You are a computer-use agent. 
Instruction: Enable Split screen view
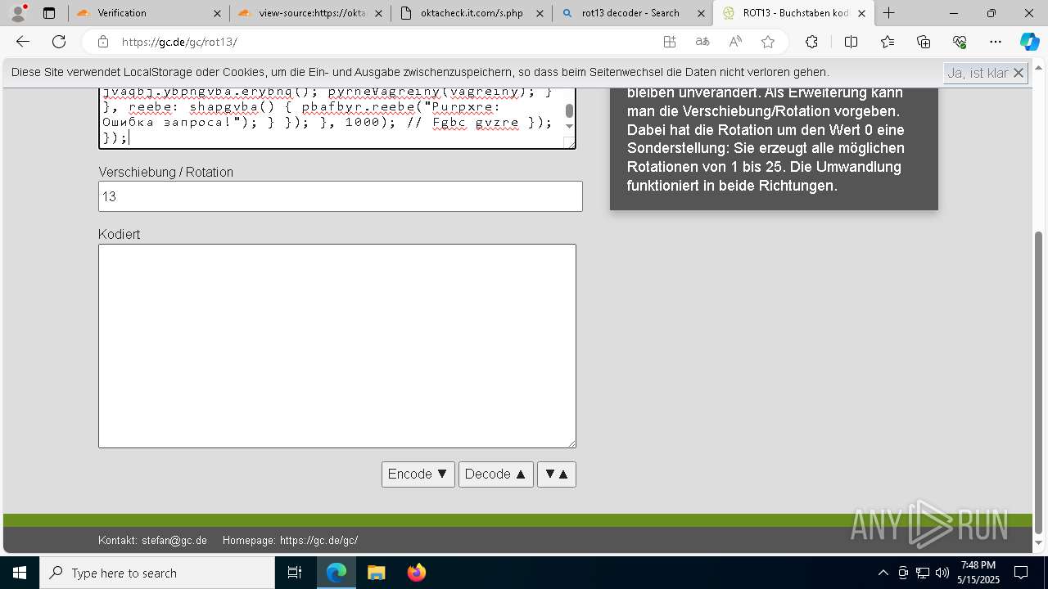851,42
